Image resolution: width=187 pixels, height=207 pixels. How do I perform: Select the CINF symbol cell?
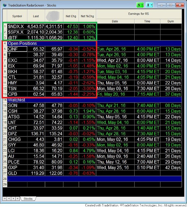tap(17, 49)
